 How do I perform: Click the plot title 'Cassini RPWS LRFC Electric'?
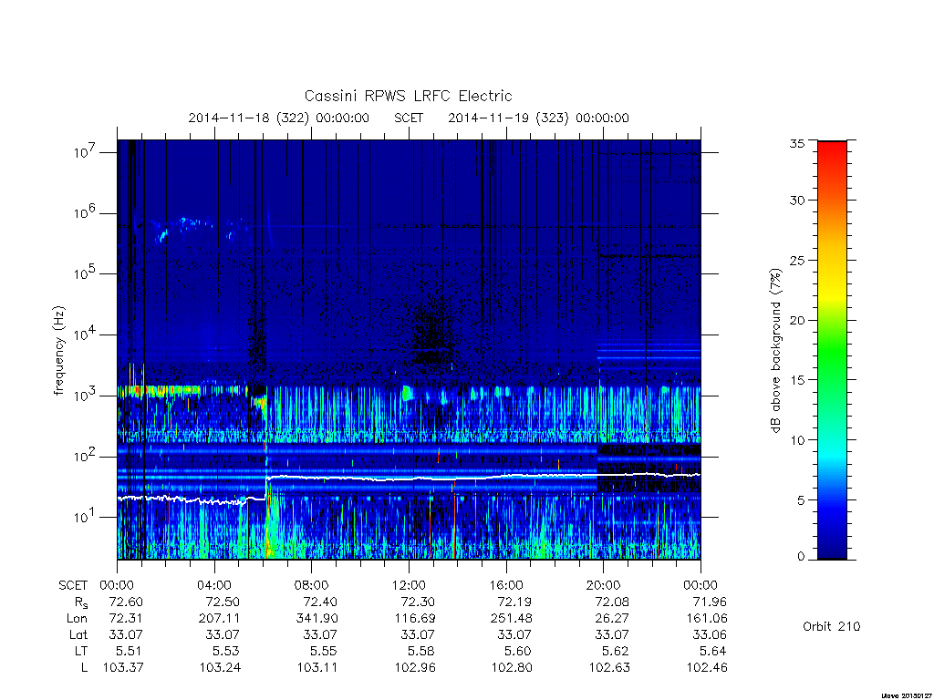coord(408,96)
